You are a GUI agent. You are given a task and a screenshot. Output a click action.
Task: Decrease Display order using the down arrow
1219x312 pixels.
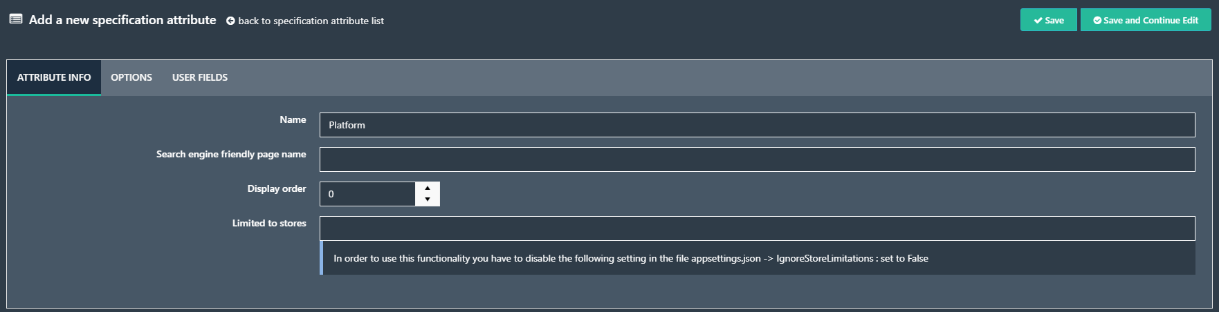428,199
